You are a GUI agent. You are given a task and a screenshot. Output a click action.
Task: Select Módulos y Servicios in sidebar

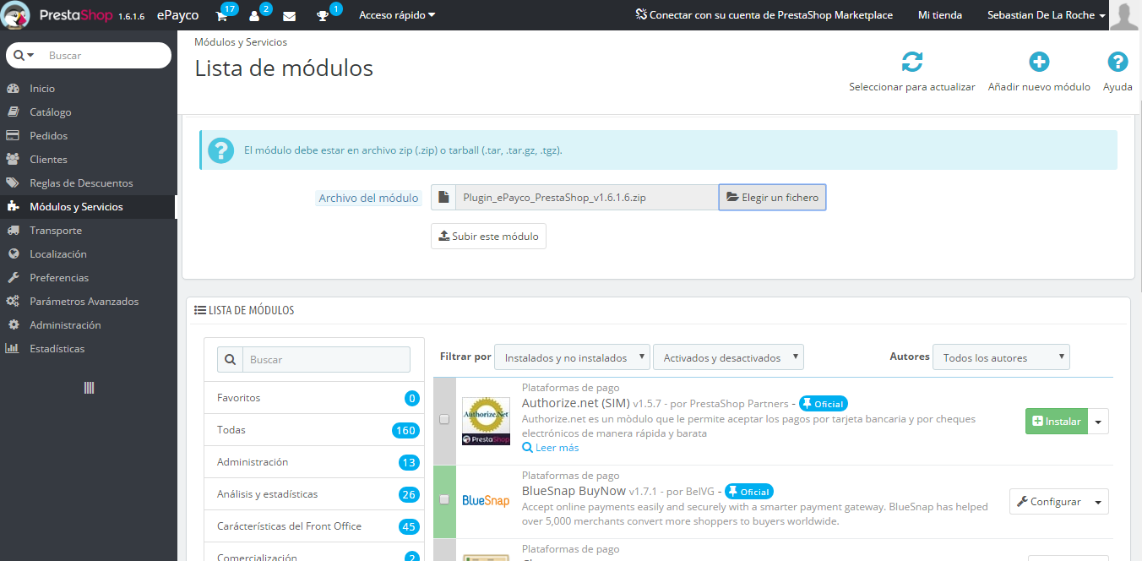click(88, 207)
